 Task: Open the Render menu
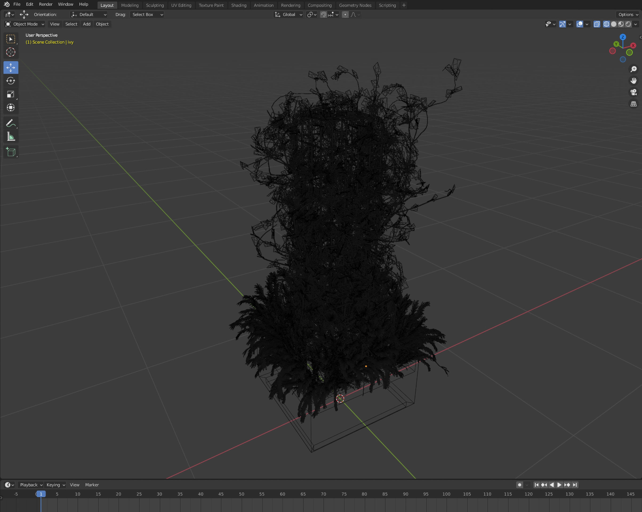click(45, 4)
